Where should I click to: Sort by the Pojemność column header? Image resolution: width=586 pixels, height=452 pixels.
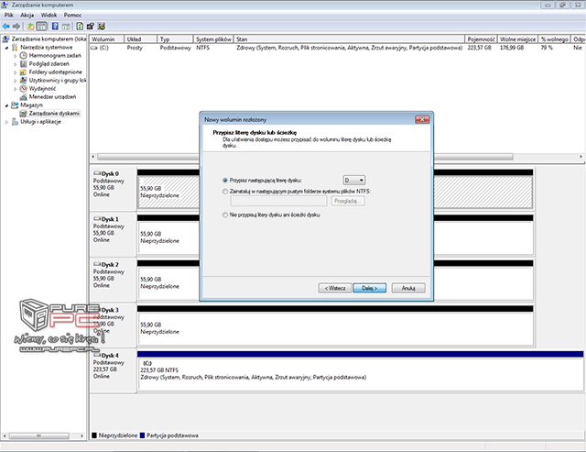coord(481,39)
